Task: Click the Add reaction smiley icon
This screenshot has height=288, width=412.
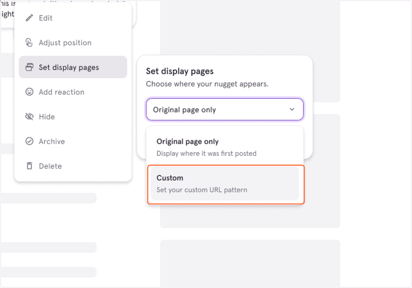Action: [30, 92]
